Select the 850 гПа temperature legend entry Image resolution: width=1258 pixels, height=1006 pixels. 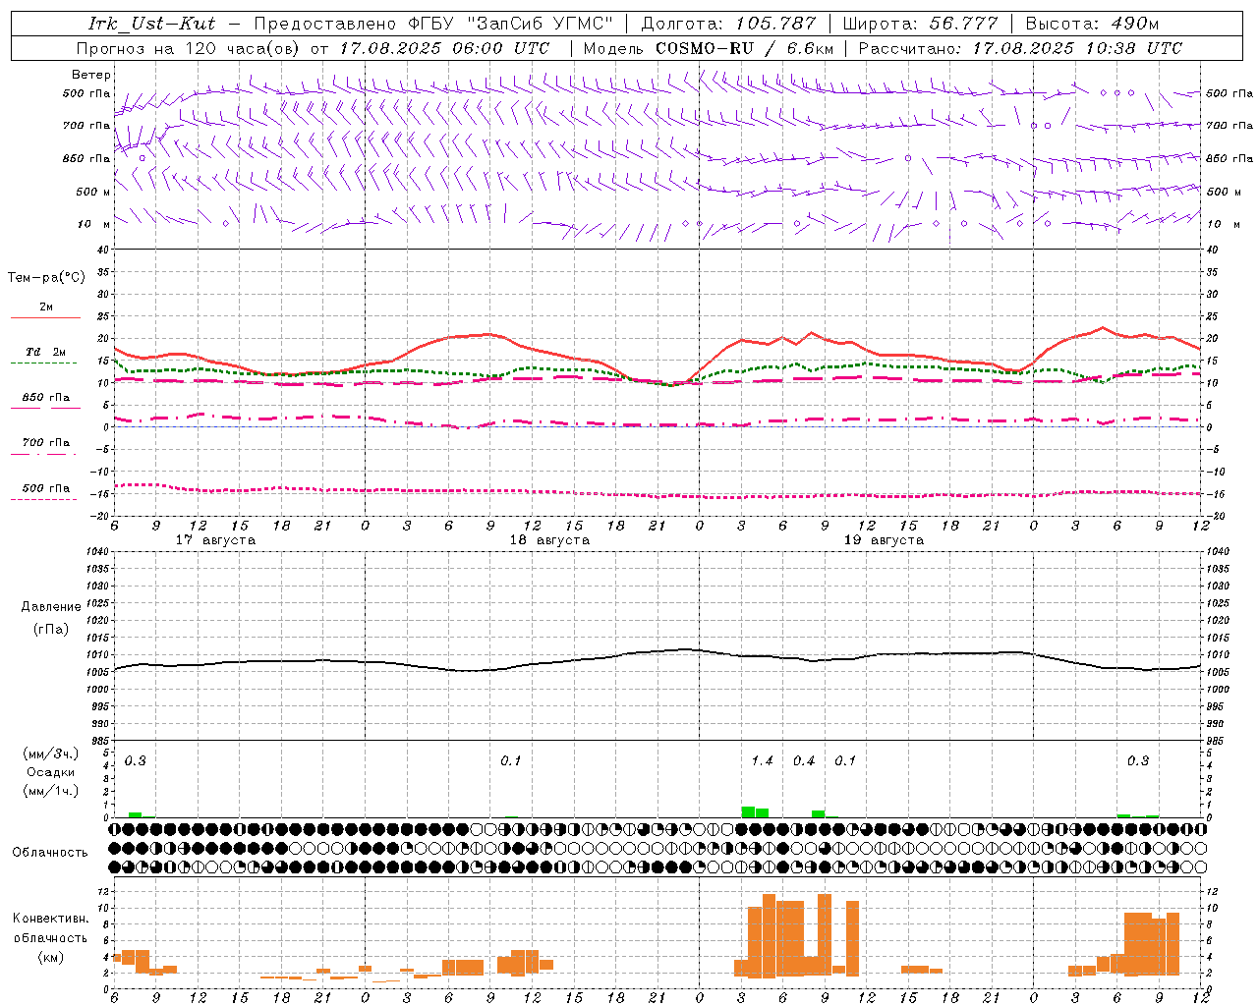coord(45,398)
